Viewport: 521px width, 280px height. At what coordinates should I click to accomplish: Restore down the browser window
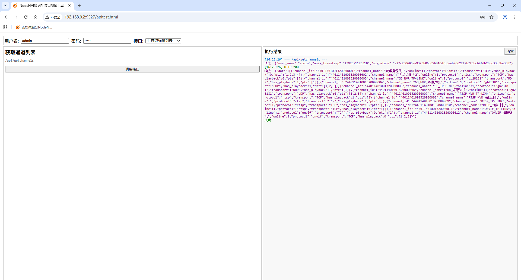coord(502,5)
